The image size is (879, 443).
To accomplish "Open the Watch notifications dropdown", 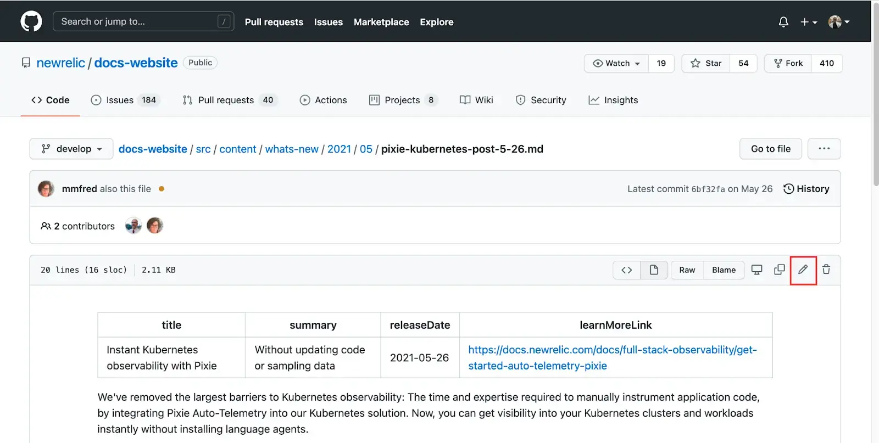I will 616,63.
